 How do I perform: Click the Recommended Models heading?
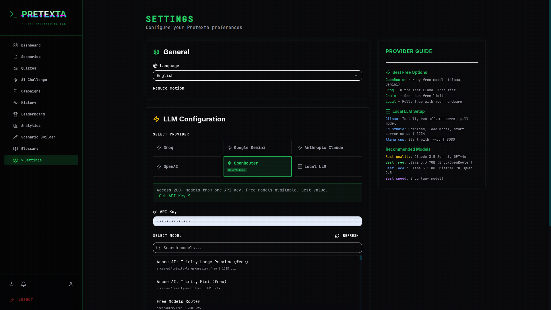[408, 149]
